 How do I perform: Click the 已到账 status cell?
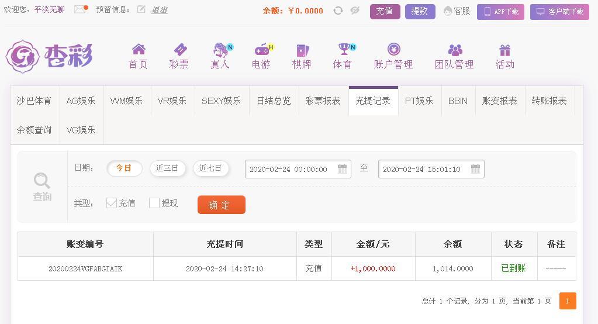(514, 268)
